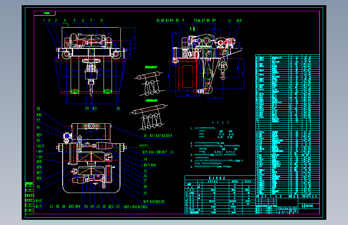
Task: Pick the B24 callout label
Action: (x=78, y=207)
